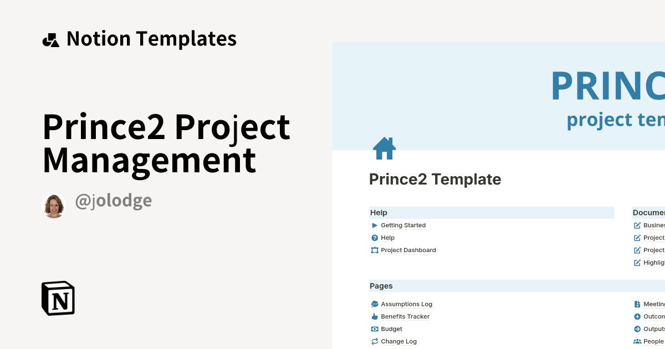Viewport: 665px width, 349px height.
Task: Click the Notion Templates logo mark
Action: 50,38
